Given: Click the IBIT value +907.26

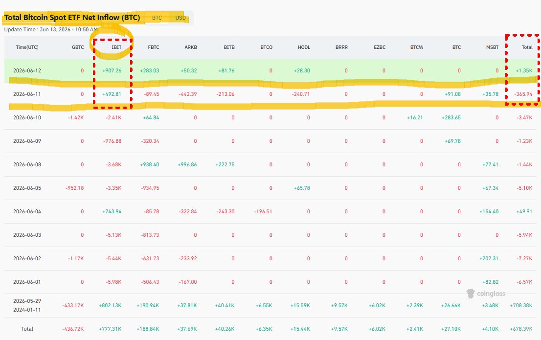Looking at the screenshot, I should 112,71.
